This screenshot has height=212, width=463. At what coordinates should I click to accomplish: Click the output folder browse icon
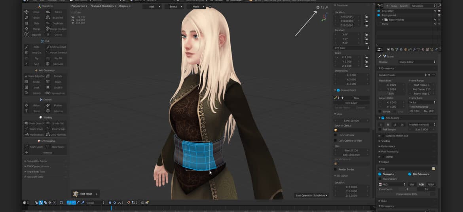(433, 168)
